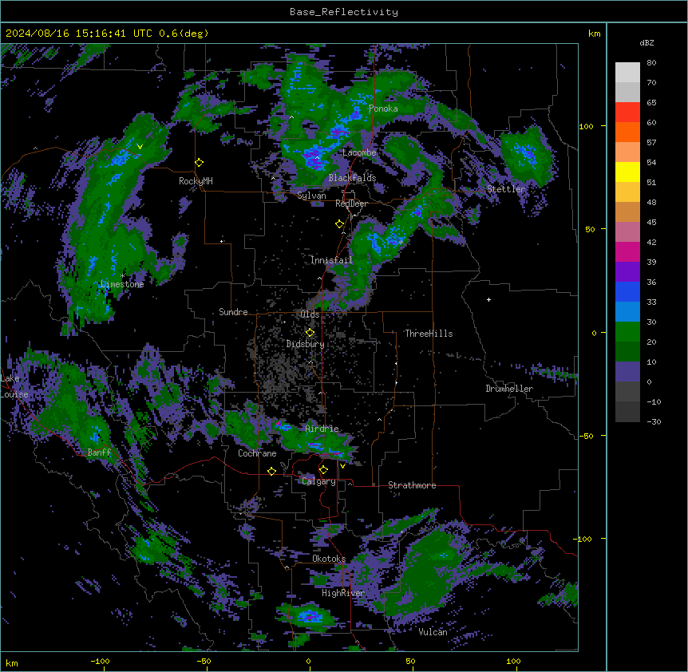The height and width of the screenshot is (672, 688).
Task: Click the yellow diamond marker below RedDeer
Action: click(x=340, y=224)
